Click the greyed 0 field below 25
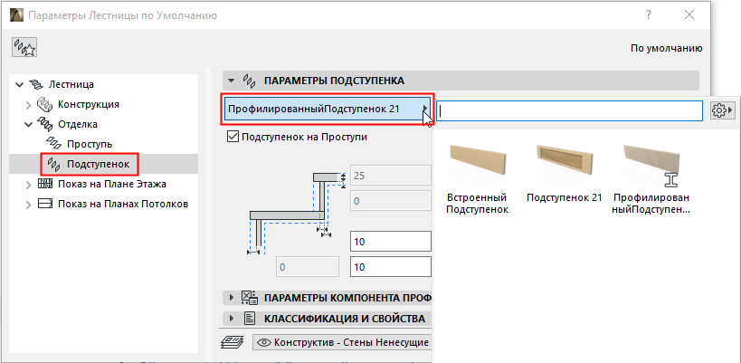Viewport: 741px width, 363px height. tap(390, 201)
